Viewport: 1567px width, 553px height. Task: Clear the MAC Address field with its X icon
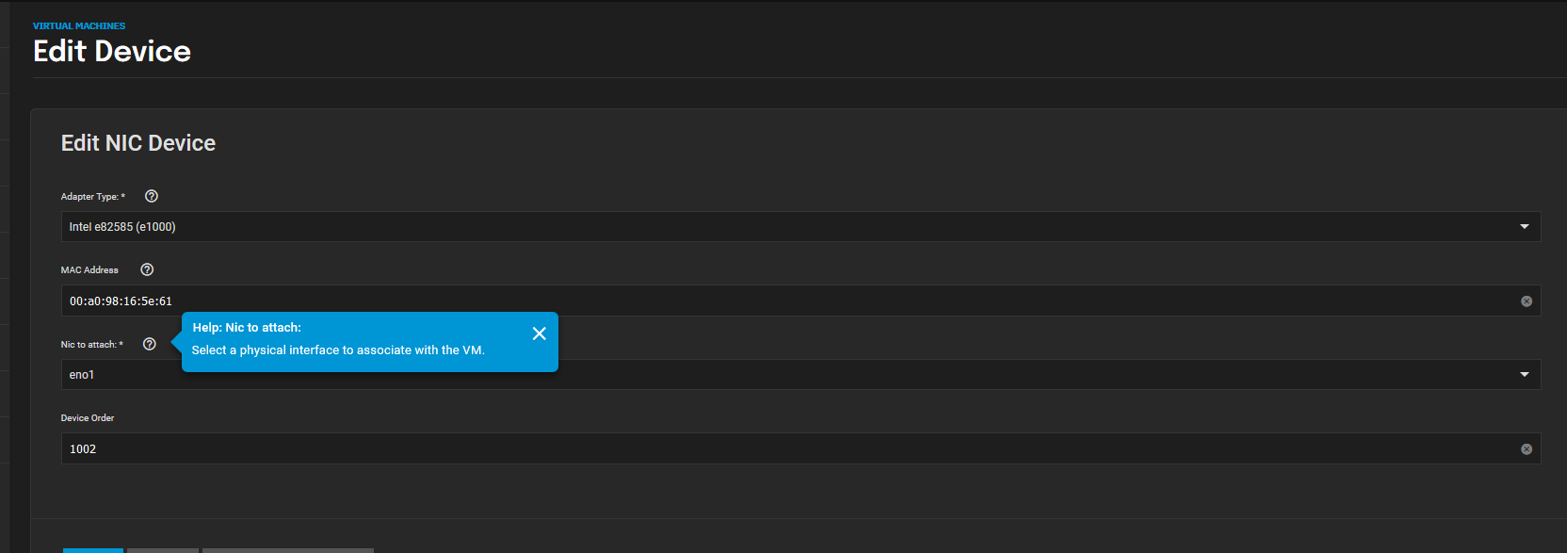coord(1527,301)
